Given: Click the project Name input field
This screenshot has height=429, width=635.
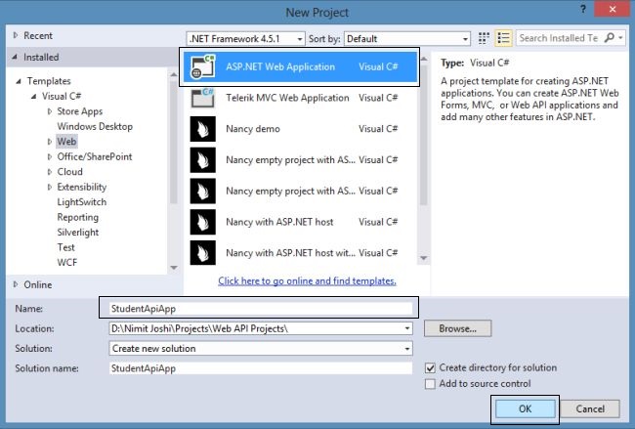Looking at the screenshot, I should (x=261, y=309).
